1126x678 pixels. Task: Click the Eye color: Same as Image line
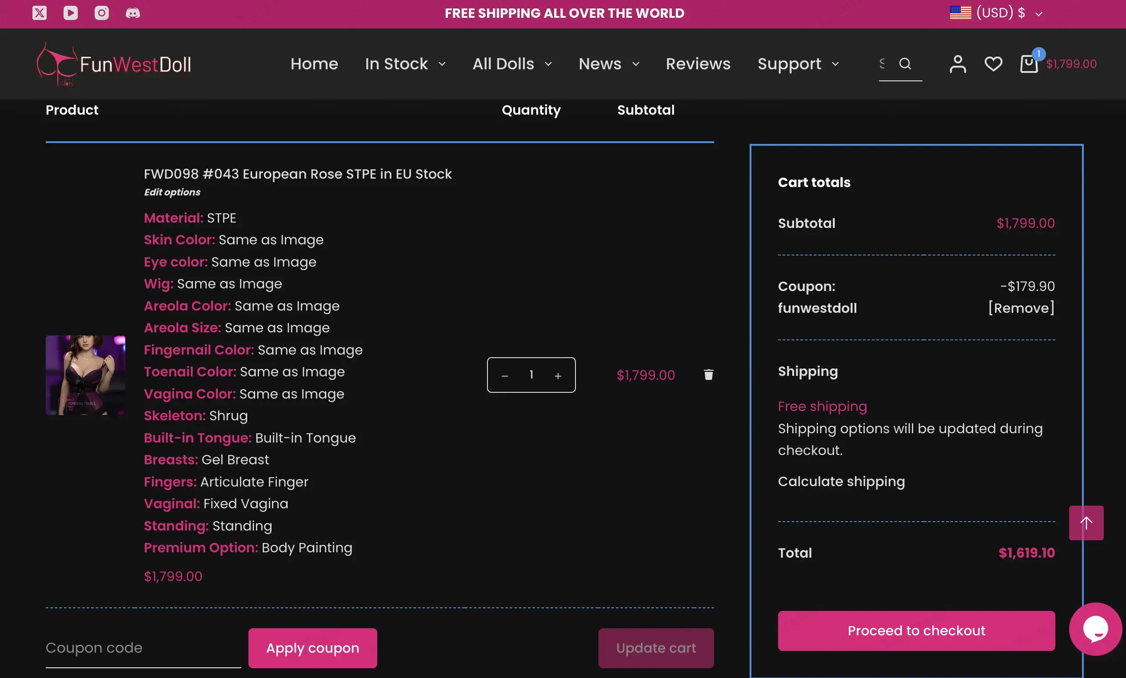230,262
